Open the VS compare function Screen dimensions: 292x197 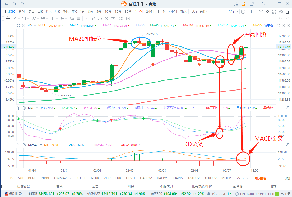[x=281, y=12]
